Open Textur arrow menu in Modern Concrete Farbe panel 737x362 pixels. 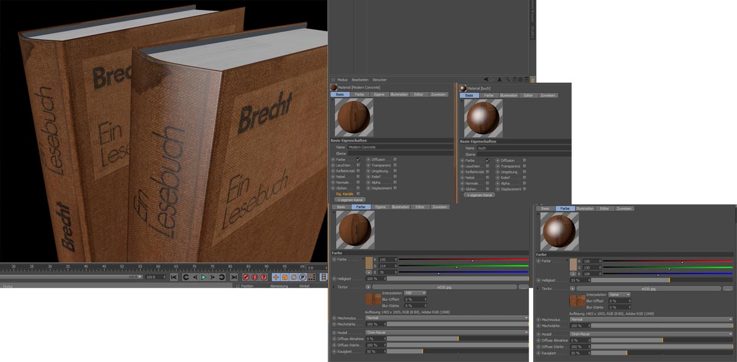[x=368, y=286]
